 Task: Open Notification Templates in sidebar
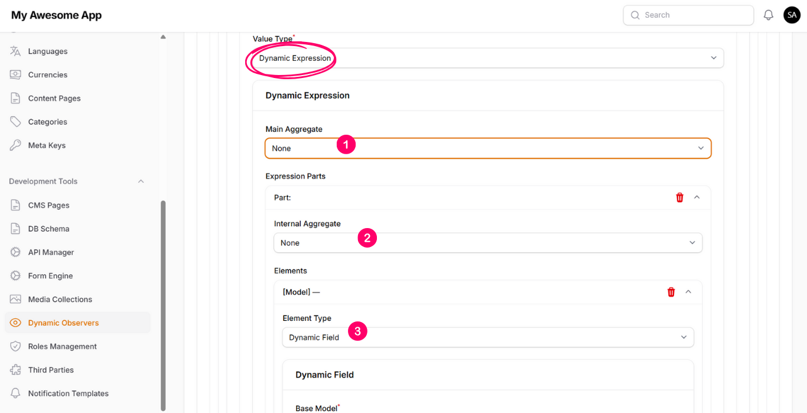point(68,394)
